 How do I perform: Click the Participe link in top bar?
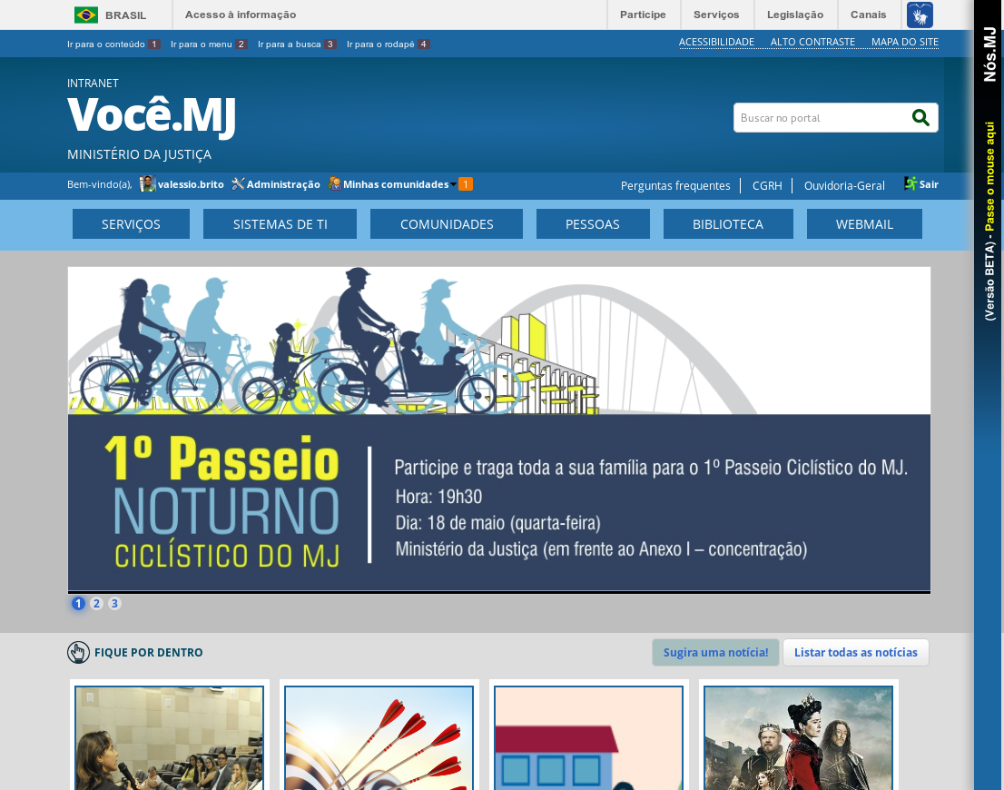(x=643, y=15)
